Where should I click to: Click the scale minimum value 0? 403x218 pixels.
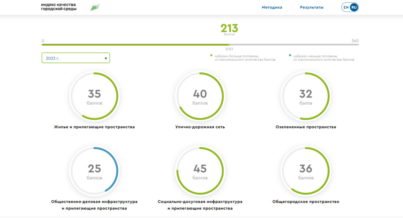pos(43,41)
